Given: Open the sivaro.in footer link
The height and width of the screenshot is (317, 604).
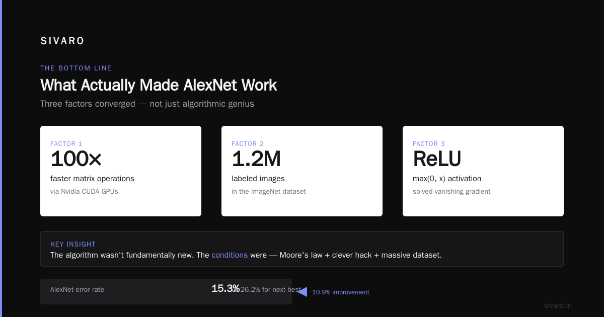Looking at the screenshot, I should pos(558,305).
